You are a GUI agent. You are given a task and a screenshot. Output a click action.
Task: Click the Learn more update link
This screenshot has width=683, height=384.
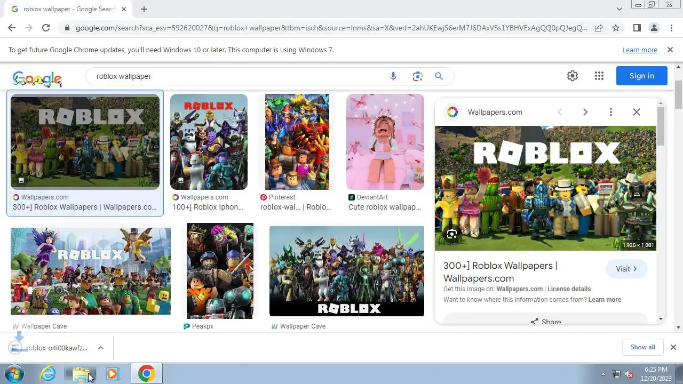[640, 50]
